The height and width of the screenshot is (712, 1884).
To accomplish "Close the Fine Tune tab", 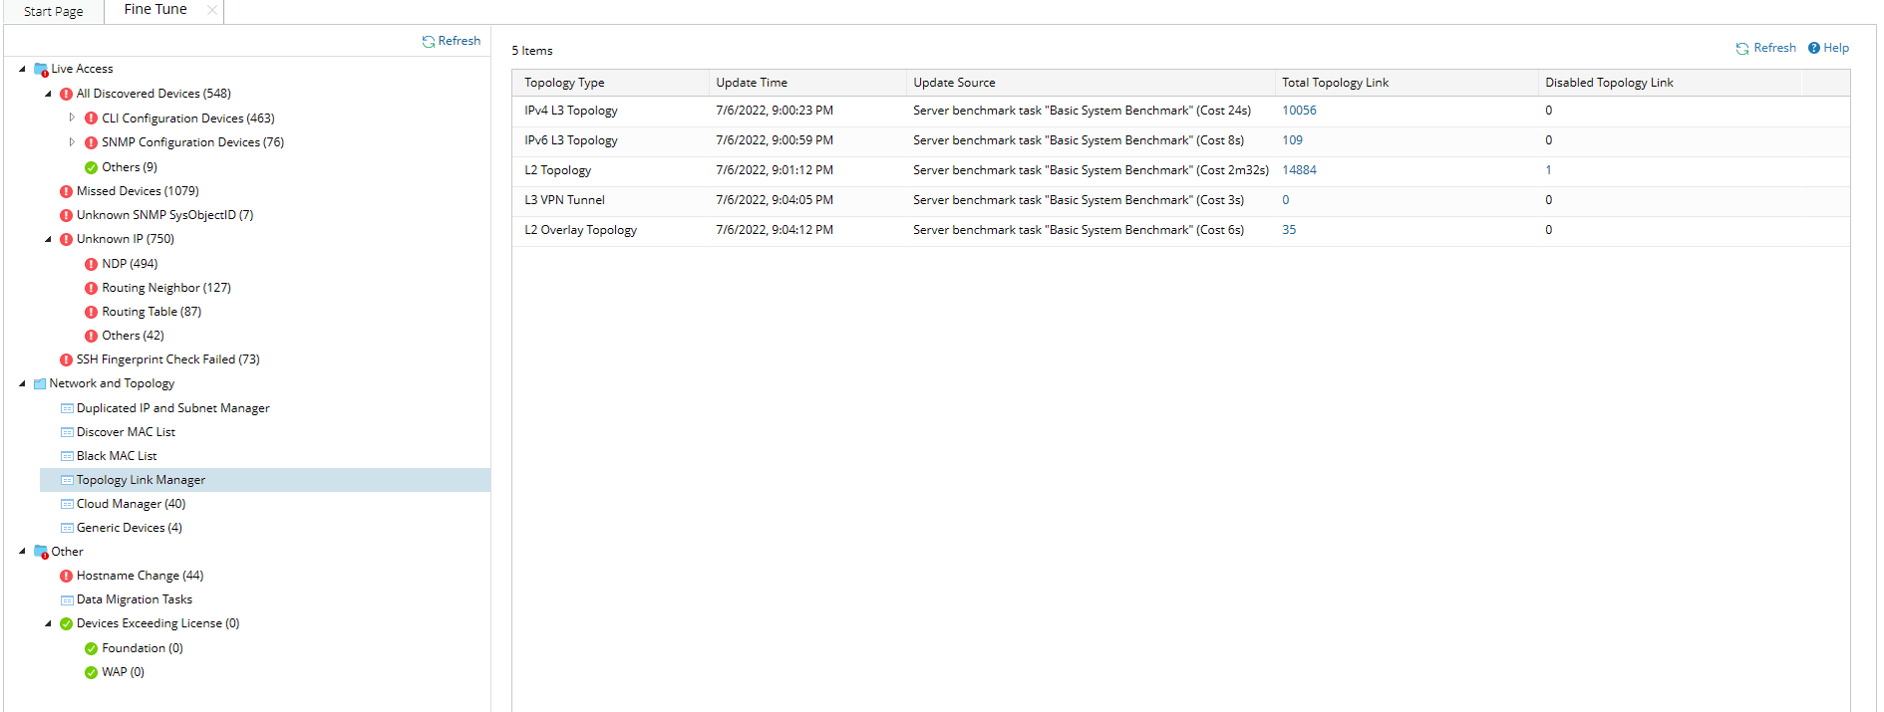I will tap(211, 10).
